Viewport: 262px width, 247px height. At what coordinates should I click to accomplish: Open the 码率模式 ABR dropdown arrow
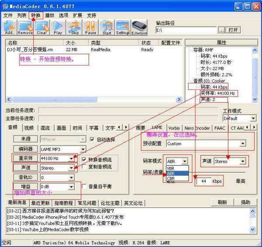point(185,161)
